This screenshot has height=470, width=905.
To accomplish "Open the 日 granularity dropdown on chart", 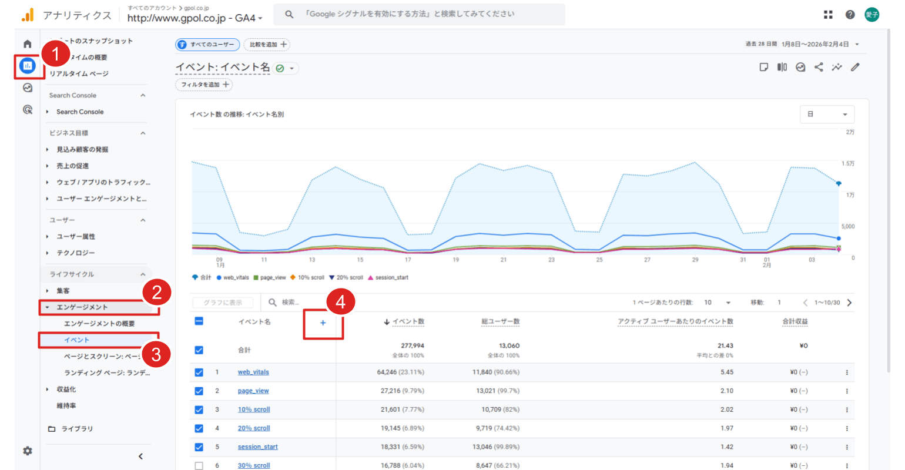I will click(827, 114).
